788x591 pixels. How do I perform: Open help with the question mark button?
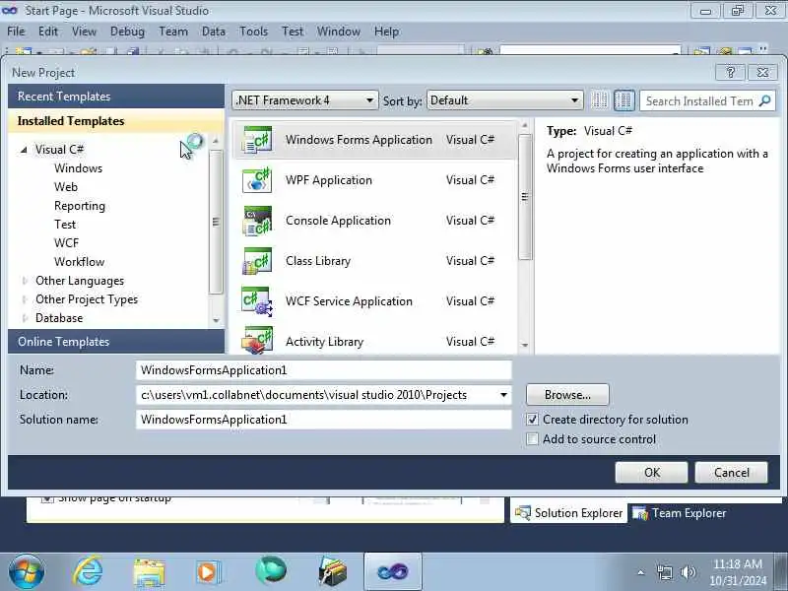[730, 72]
